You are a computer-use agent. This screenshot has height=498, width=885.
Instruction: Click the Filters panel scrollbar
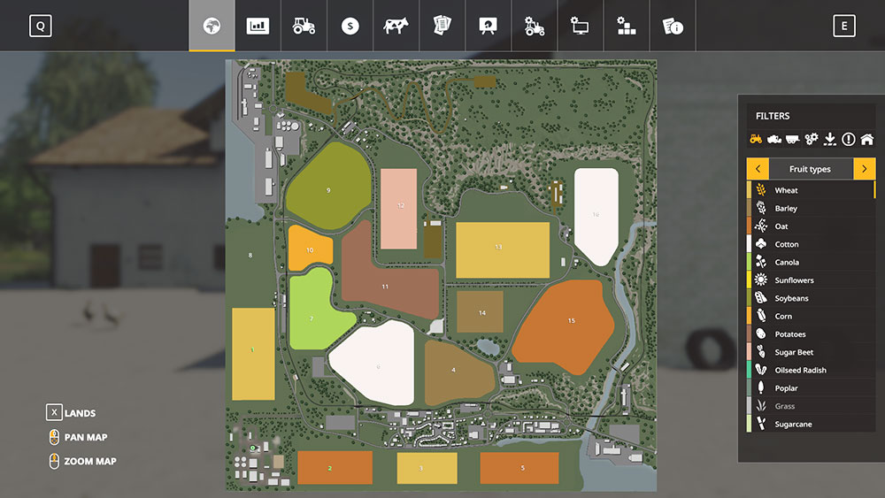coord(874,189)
